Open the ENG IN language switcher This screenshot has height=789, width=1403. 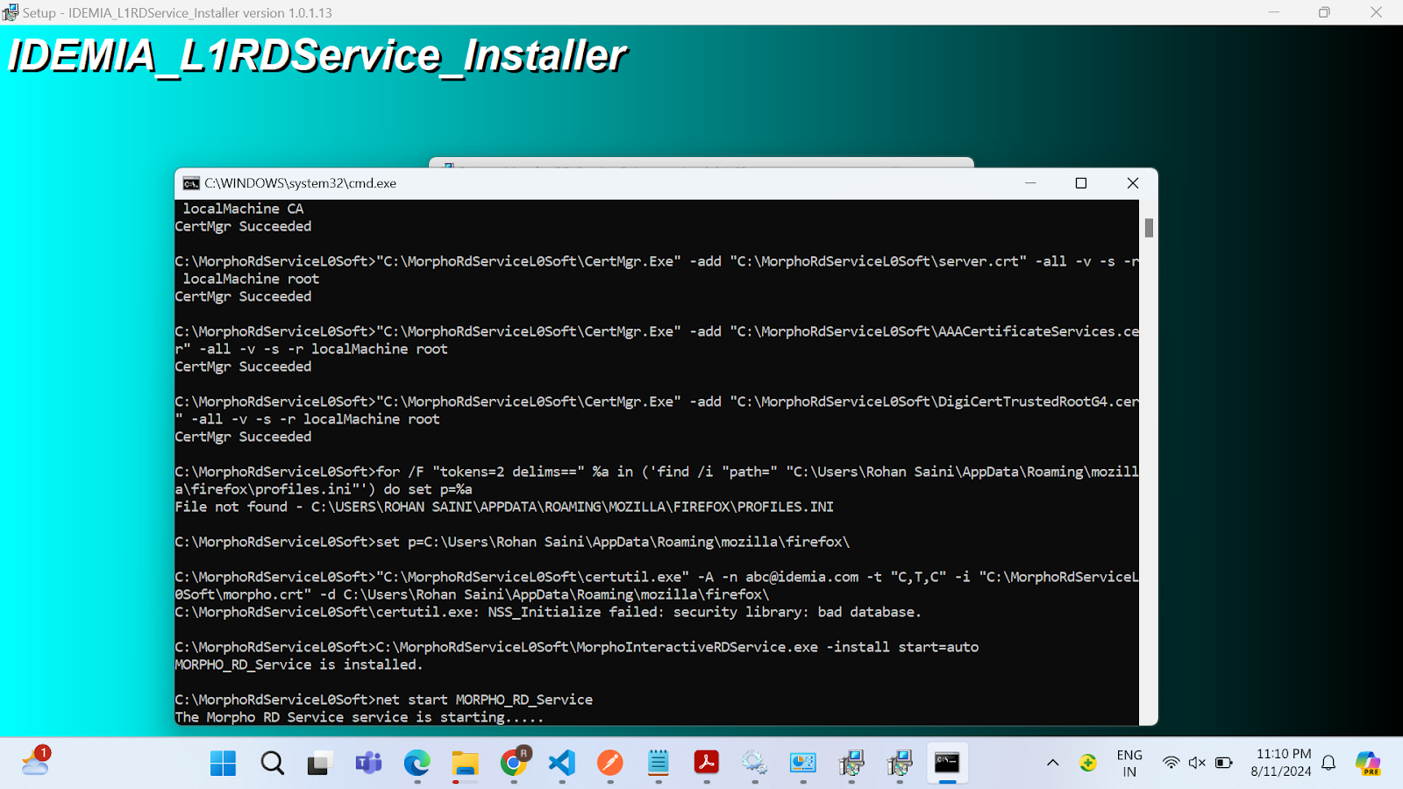tap(1129, 764)
